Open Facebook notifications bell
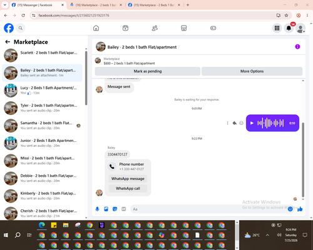The image size is (313, 250). coord(289,28)
